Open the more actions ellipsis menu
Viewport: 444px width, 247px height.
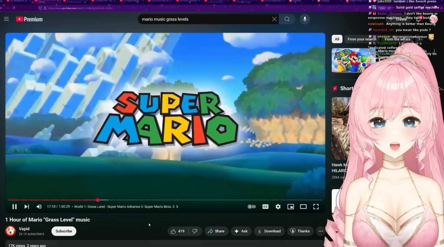321,231
